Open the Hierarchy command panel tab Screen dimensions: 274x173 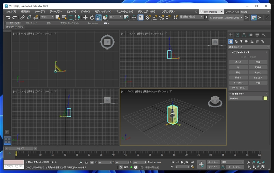(x=244, y=35)
